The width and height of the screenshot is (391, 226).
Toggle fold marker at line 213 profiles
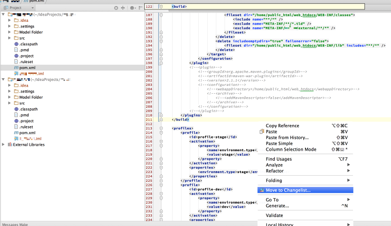point(161,128)
